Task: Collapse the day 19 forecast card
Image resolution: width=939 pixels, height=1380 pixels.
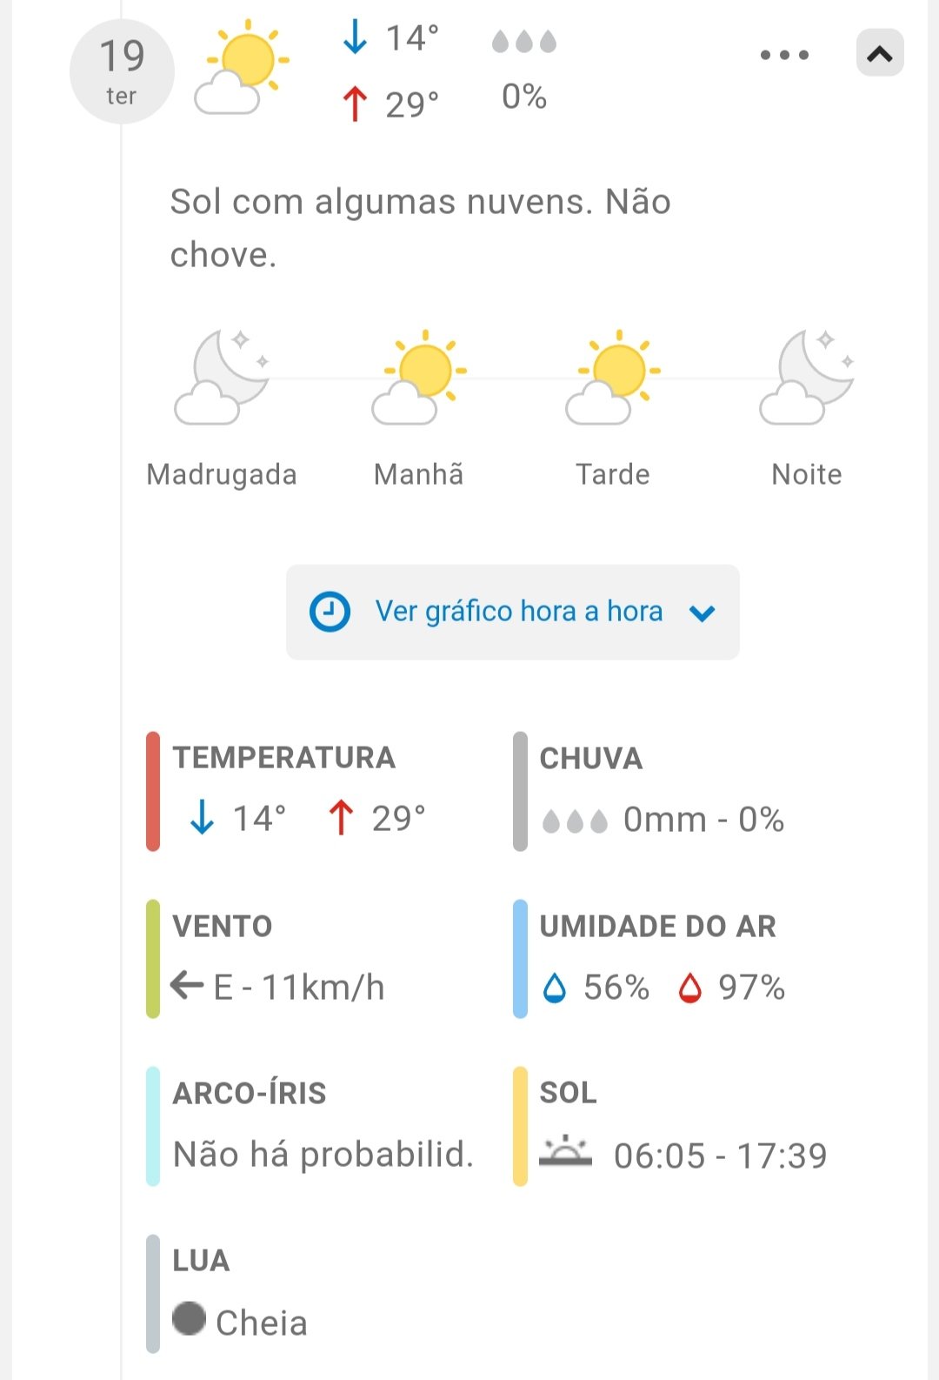Action: tap(880, 54)
